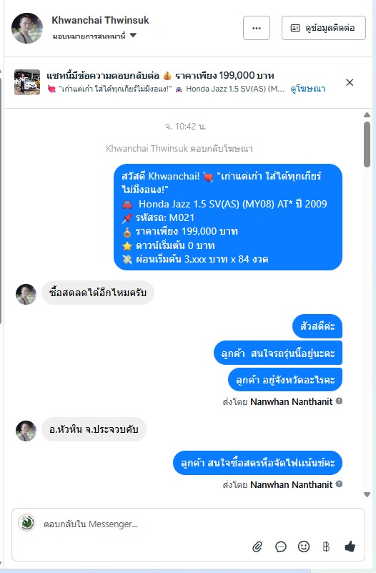Click the scrollbar up arrow
Image resolution: width=376 pixels, height=573 pixels.
[367, 114]
